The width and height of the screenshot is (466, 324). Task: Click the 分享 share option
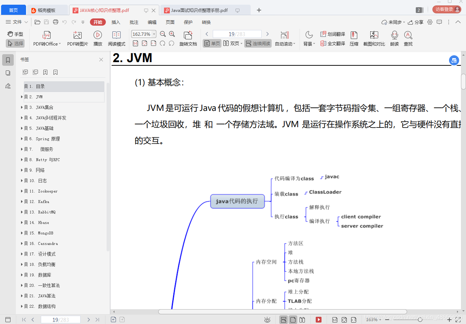point(416,22)
